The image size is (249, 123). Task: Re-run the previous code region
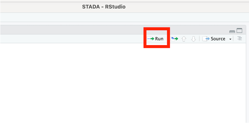point(174,38)
